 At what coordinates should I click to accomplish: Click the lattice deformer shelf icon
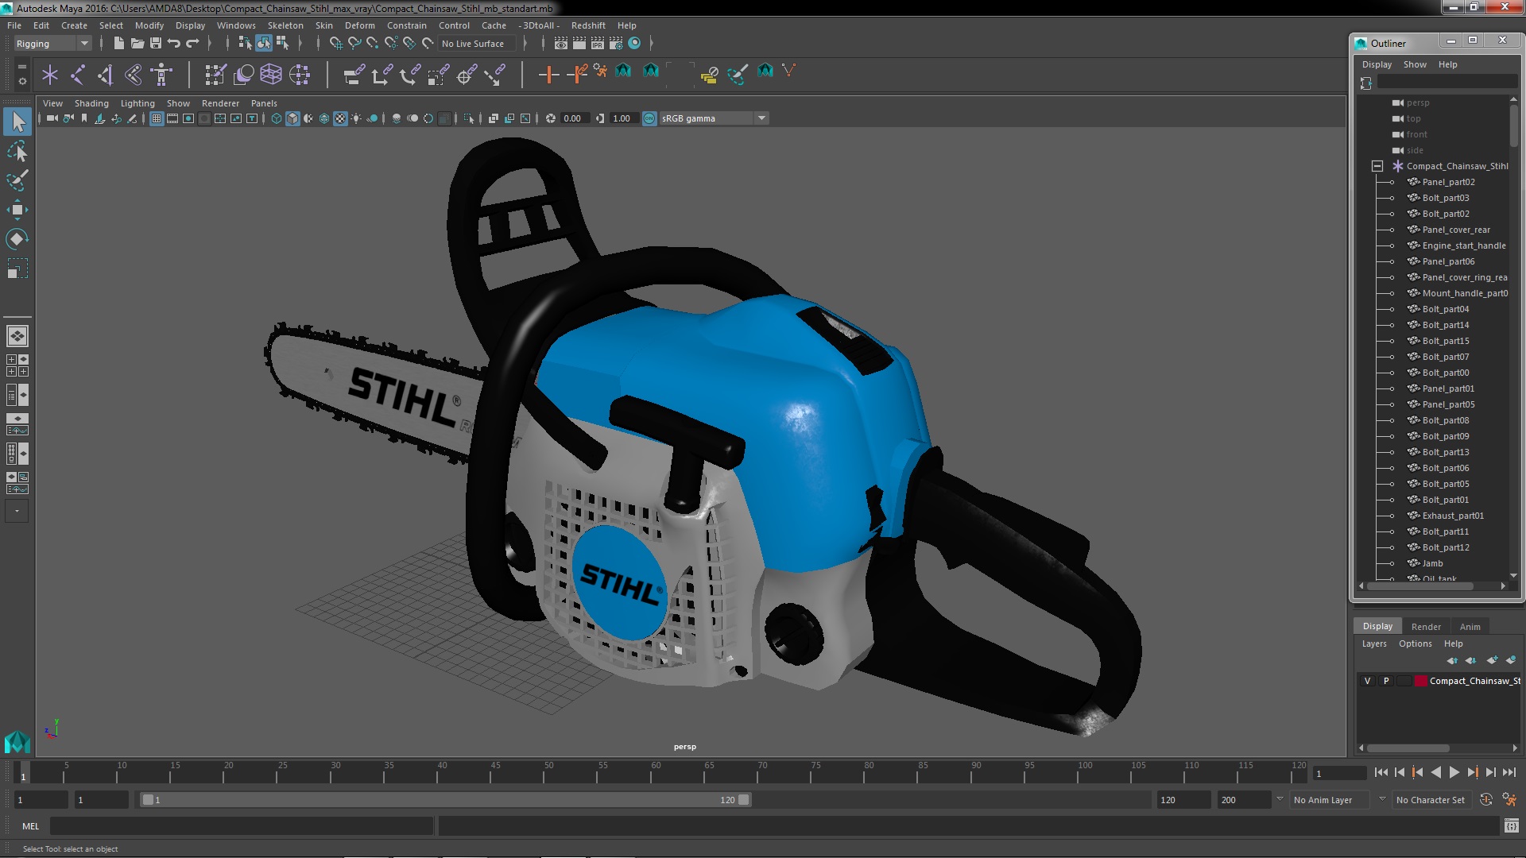pyautogui.click(x=271, y=75)
